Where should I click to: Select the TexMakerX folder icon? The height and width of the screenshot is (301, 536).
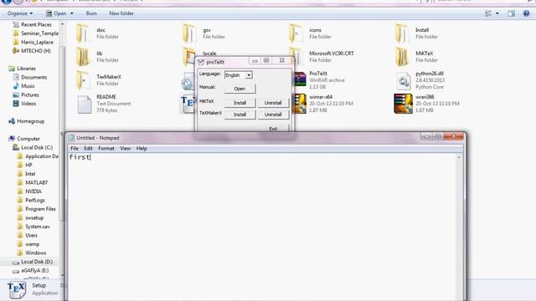tap(83, 80)
